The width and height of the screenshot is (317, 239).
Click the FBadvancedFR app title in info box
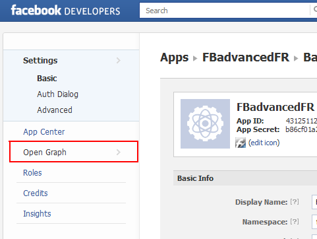[x=275, y=107]
